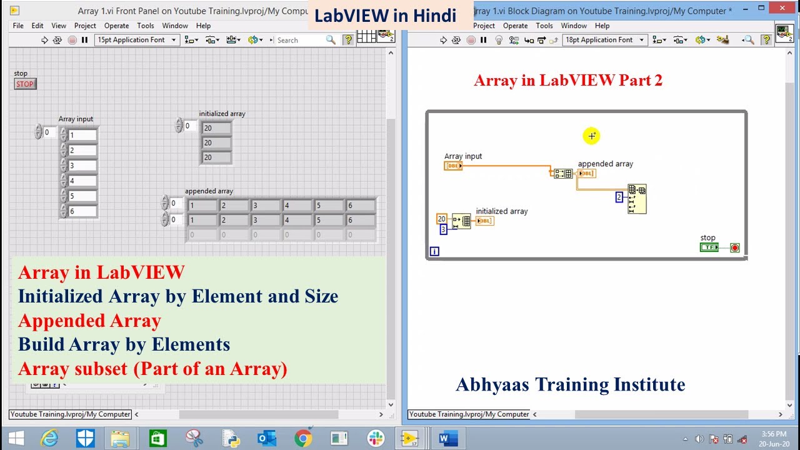Select loop iteration terminal i
Screen dimensions: 800x450
[434, 251]
